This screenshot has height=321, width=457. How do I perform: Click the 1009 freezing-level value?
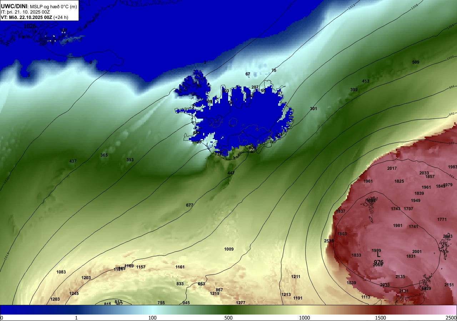(x=229, y=249)
